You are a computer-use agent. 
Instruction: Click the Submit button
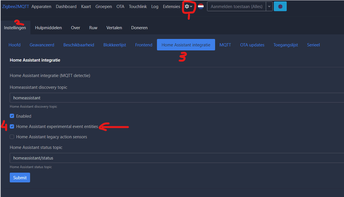point(20,178)
